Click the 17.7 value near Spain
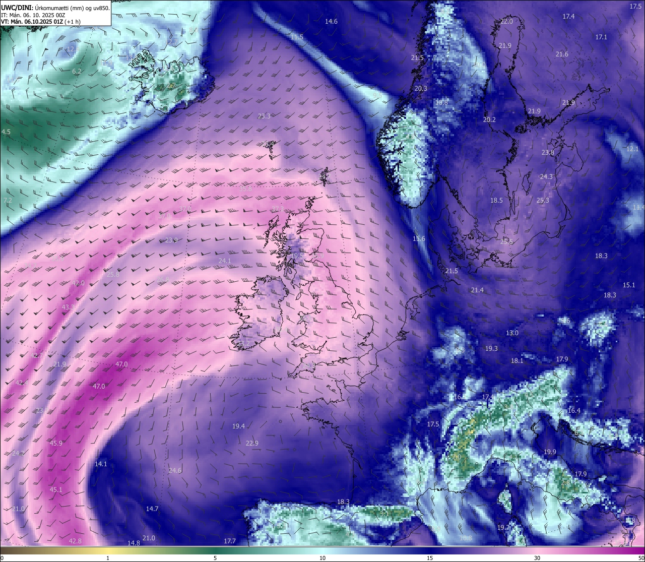 click(230, 541)
